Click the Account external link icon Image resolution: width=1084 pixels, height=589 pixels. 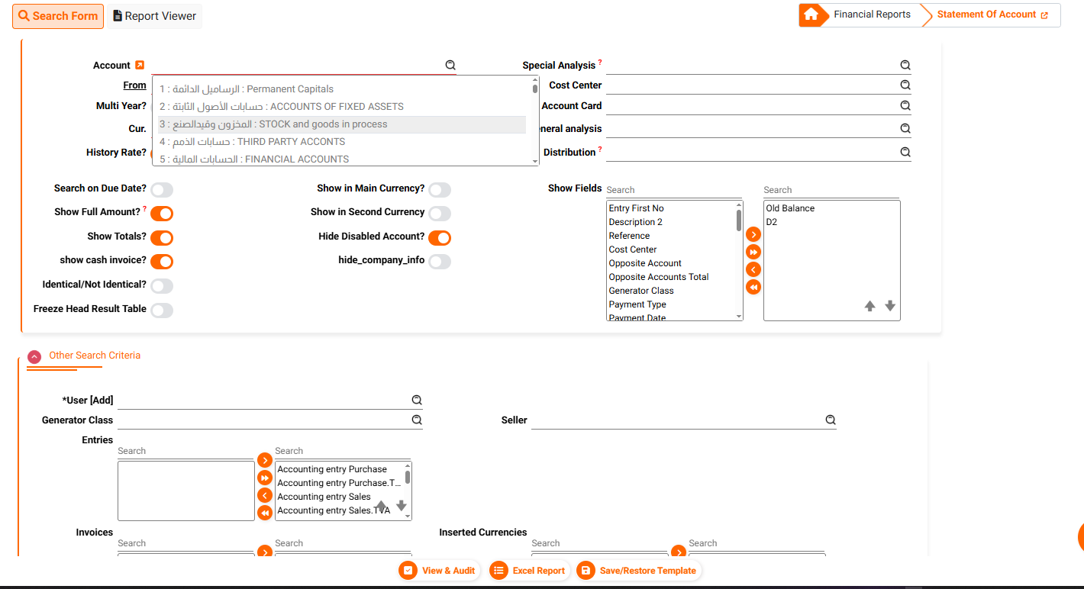coord(140,66)
